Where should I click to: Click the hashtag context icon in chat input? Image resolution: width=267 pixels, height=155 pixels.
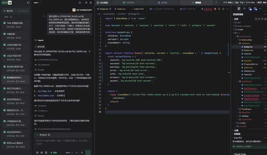point(42,153)
